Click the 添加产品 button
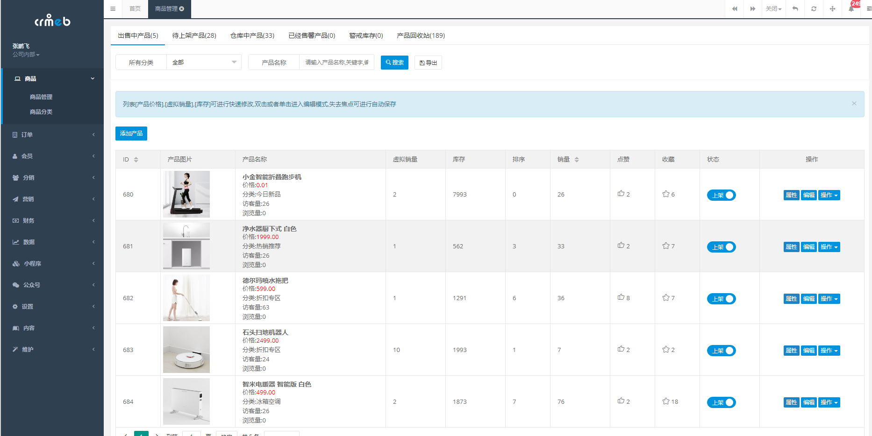 tap(131, 134)
